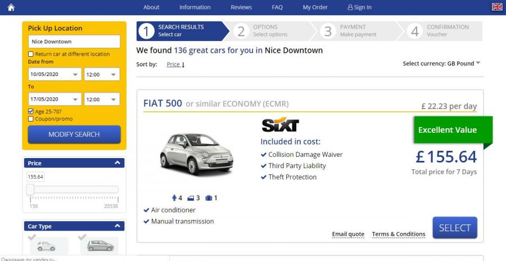Uncheck the Age 25-70 checkbox
The image size is (506, 261).
[x=31, y=111]
